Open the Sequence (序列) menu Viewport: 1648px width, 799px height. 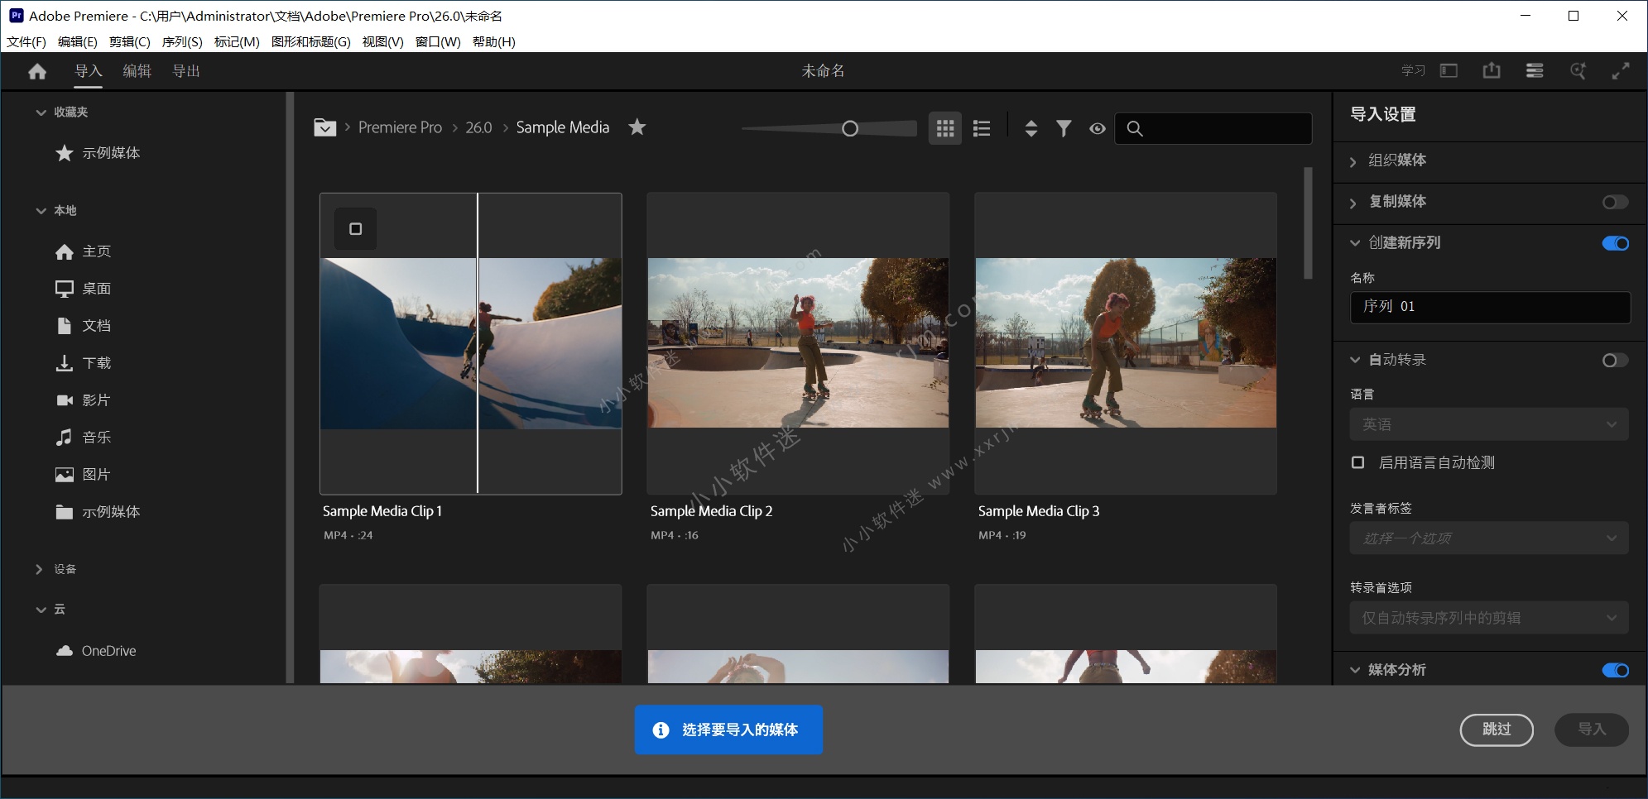pos(181,42)
